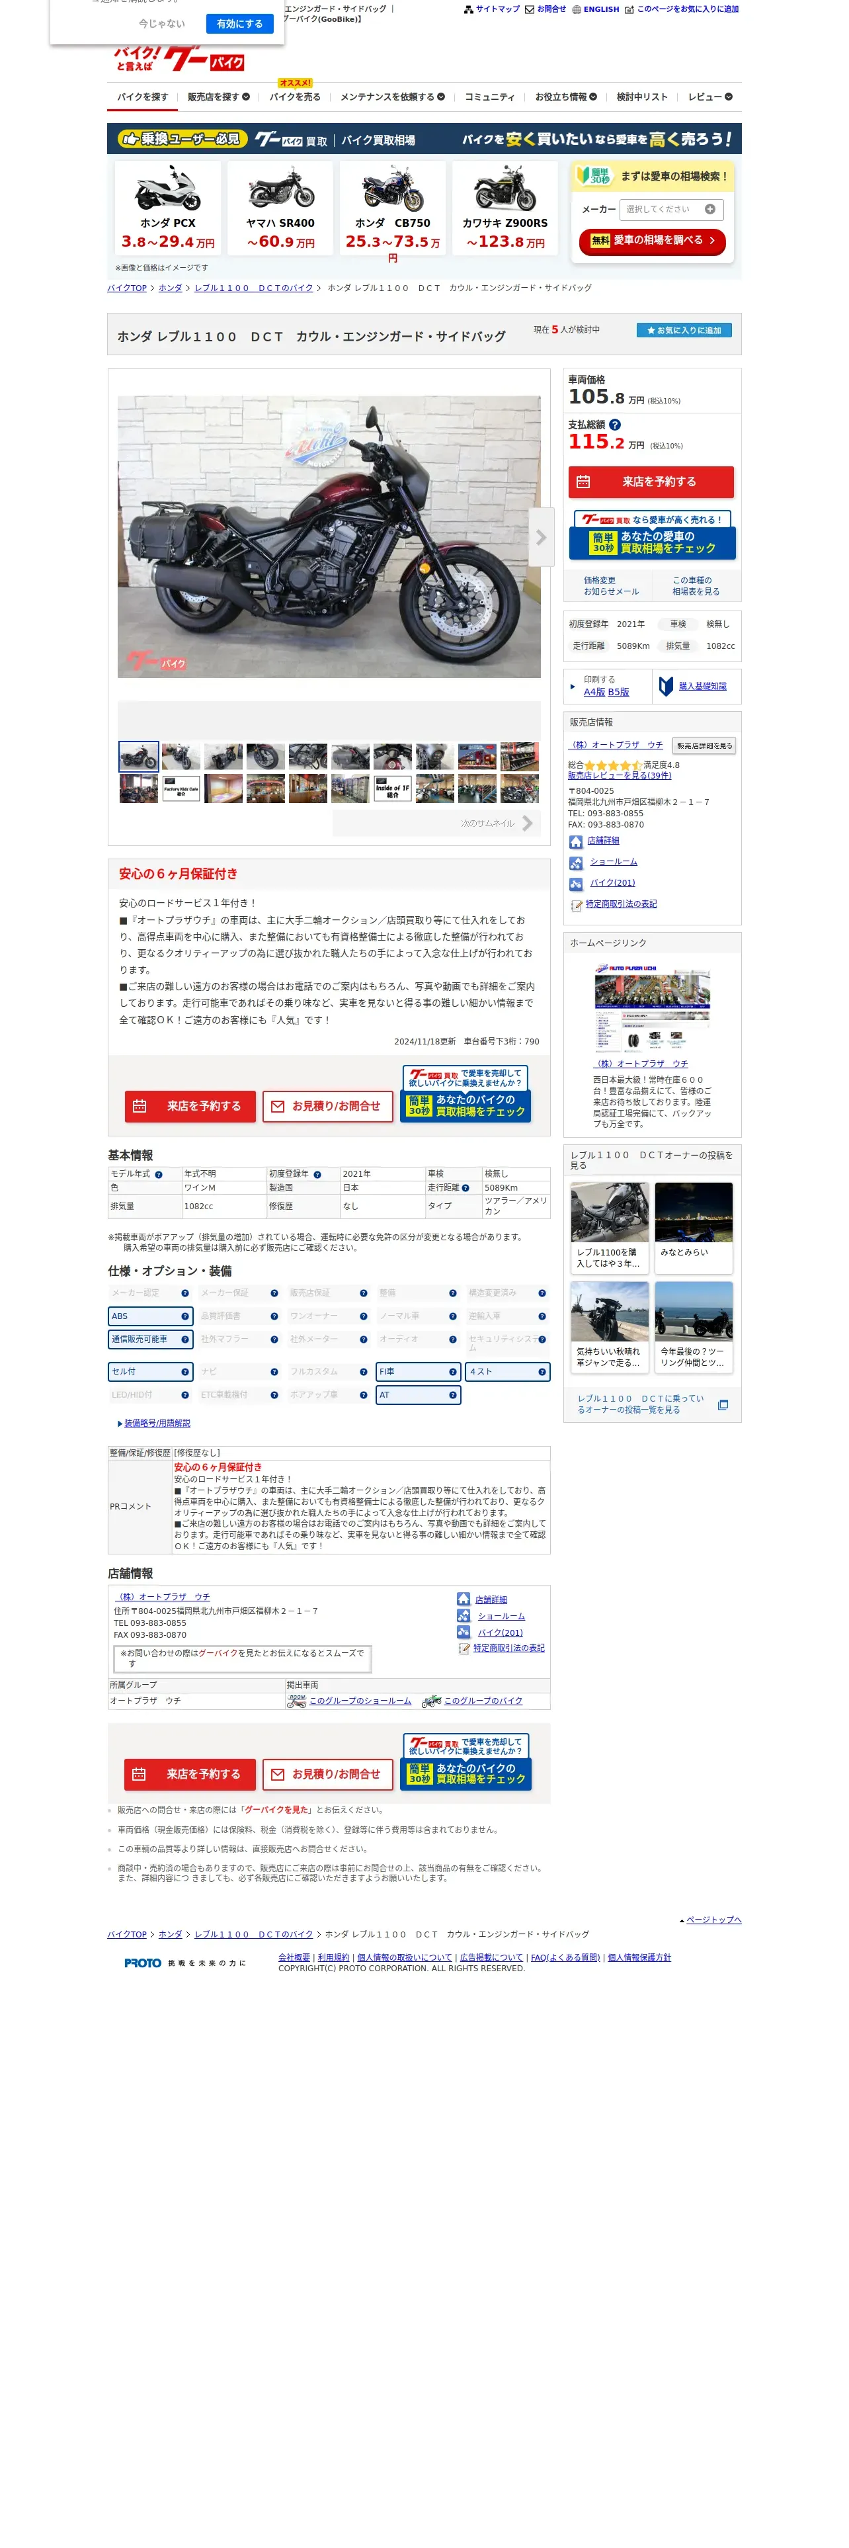The image size is (849, 2548).
Task: Click the オートプラザ ウチ homepage screenshot thumbnail
Action: (x=653, y=1009)
